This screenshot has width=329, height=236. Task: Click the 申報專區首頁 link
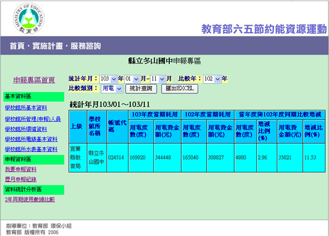34,80
